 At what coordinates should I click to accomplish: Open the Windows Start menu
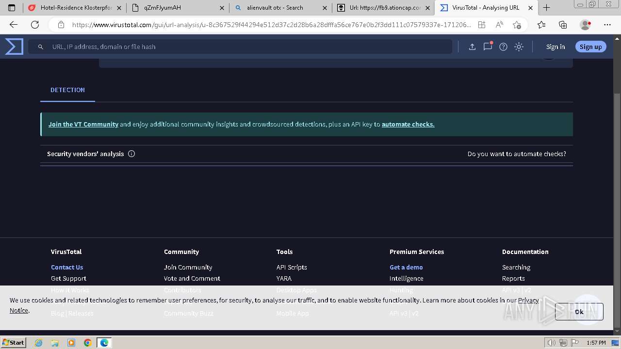point(13,342)
